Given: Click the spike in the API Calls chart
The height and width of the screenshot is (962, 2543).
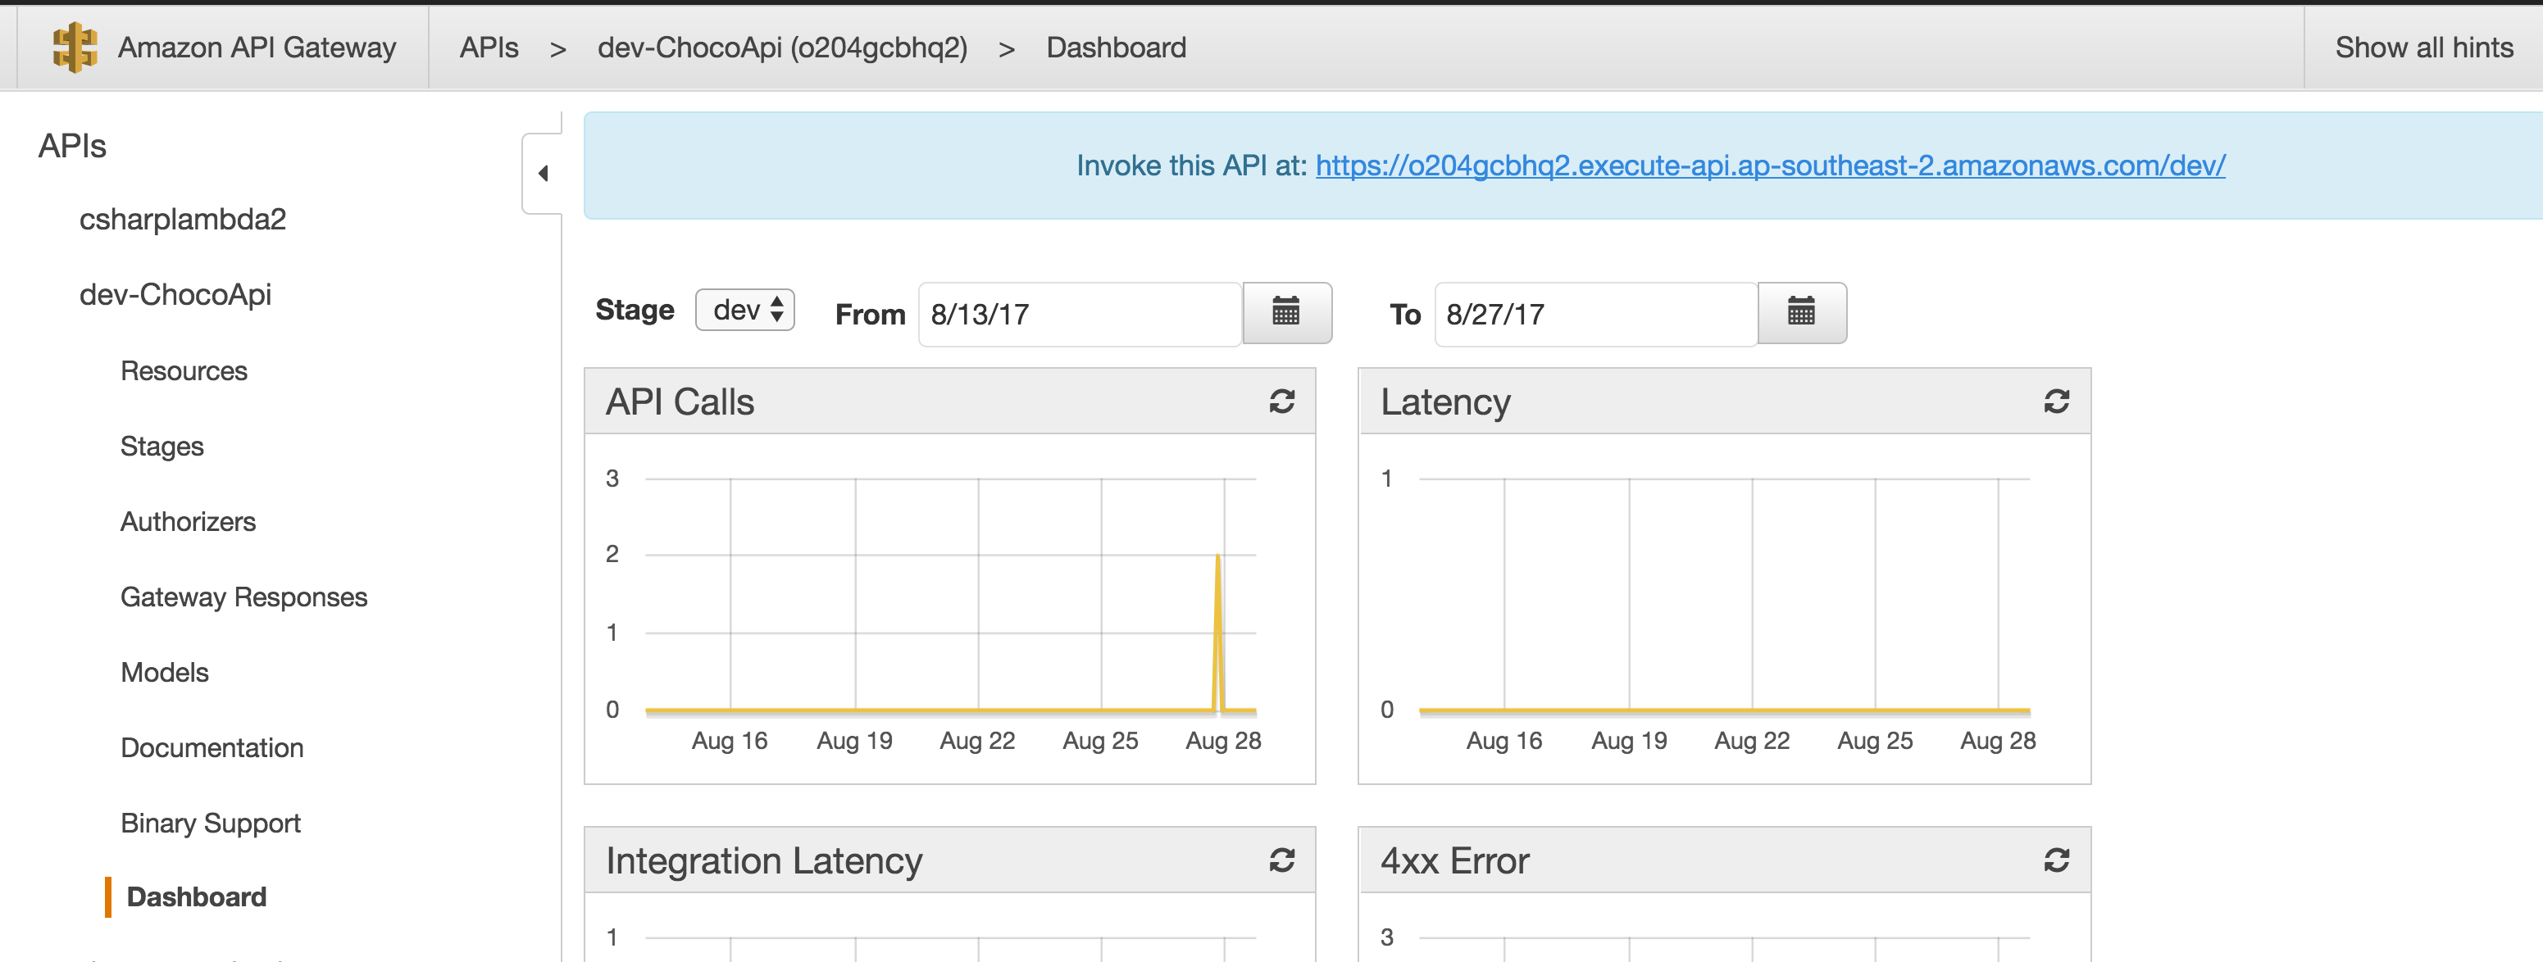Looking at the screenshot, I should pyautogui.click(x=1218, y=632).
